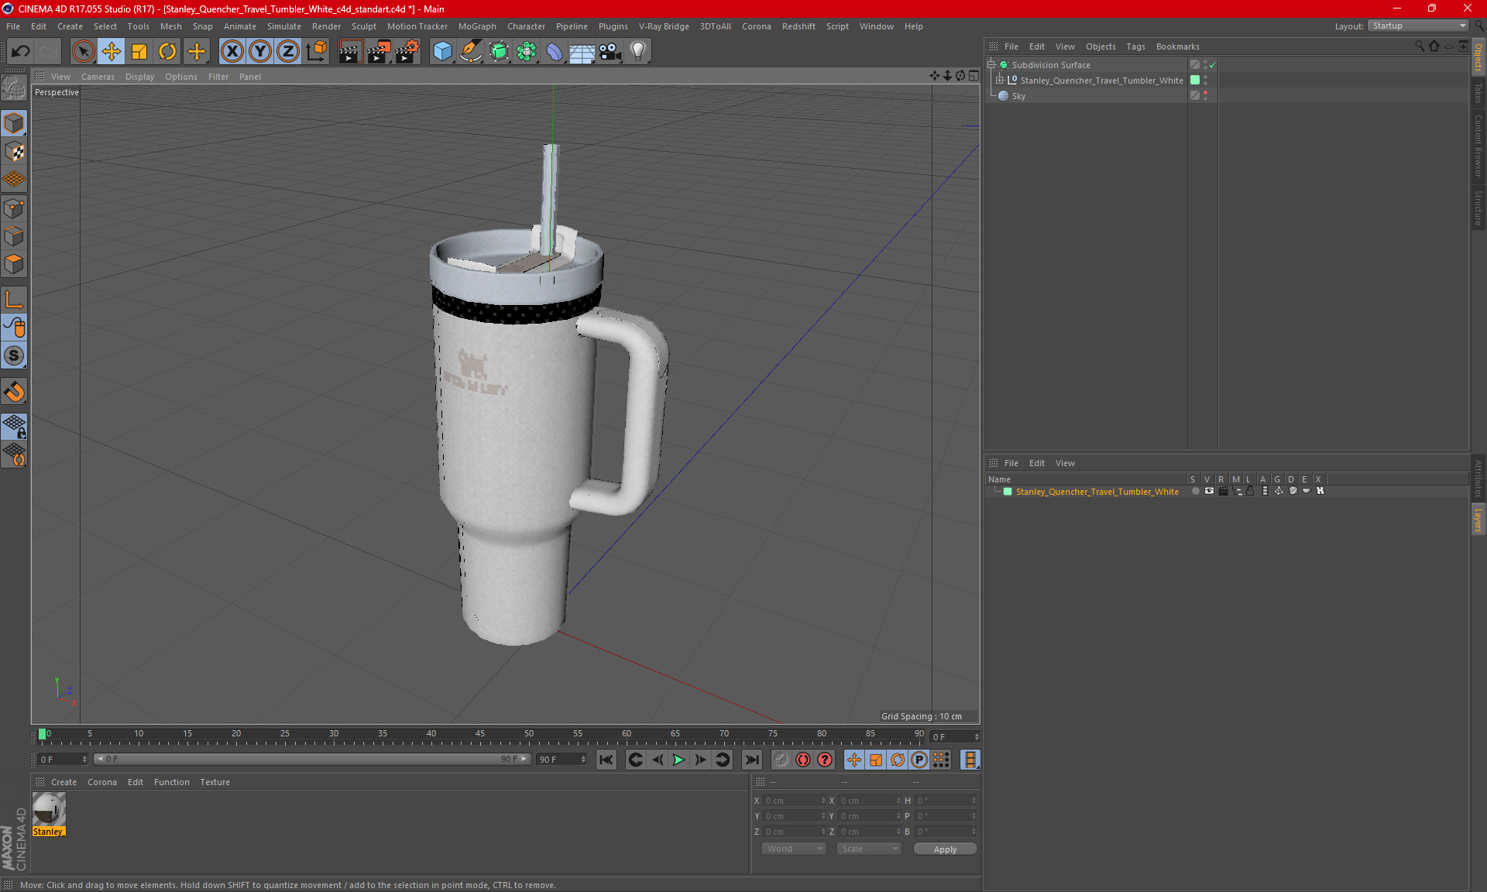Click the Record Active Objects button
The image size is (1487, 892).
pos(781,760)
